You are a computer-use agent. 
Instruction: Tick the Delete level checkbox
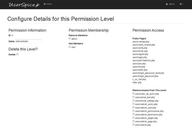pos(18,54)
